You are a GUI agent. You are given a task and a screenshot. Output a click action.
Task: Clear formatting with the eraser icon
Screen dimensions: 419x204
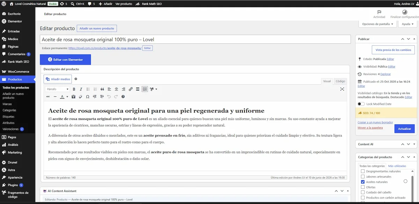point(80,96)
